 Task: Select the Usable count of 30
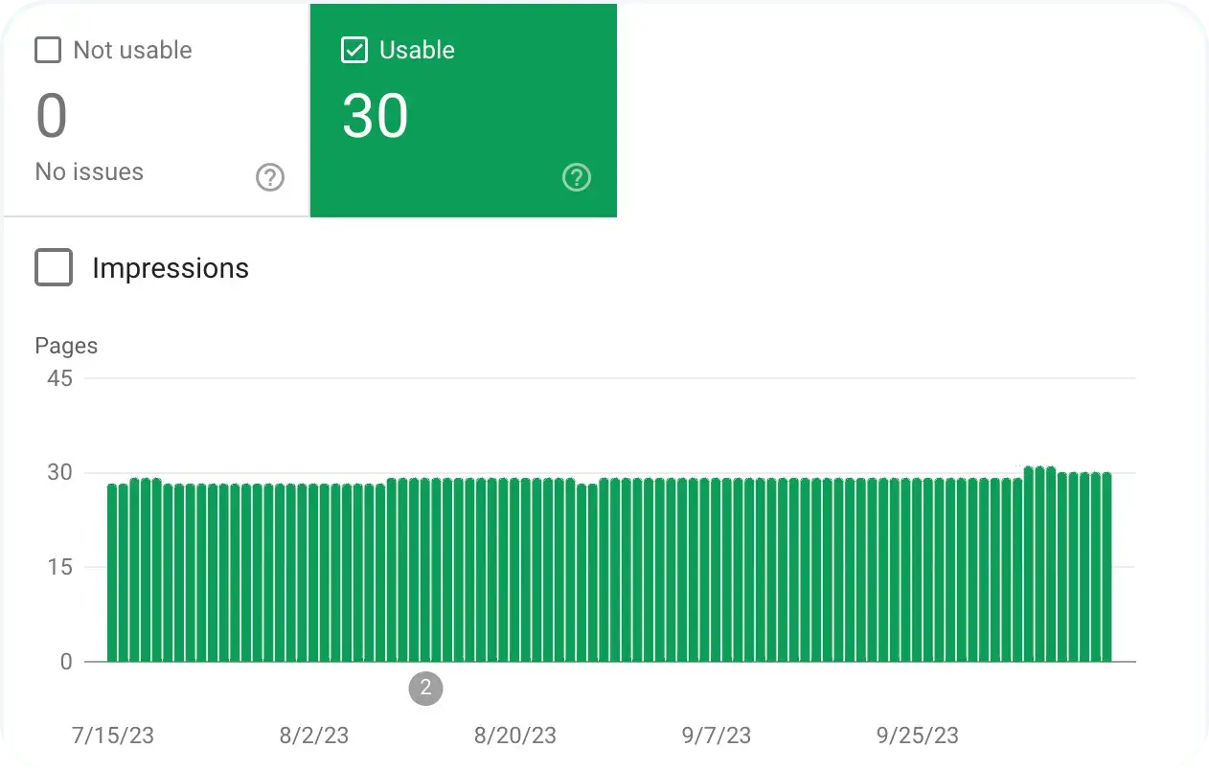click(x=376, y=117)
